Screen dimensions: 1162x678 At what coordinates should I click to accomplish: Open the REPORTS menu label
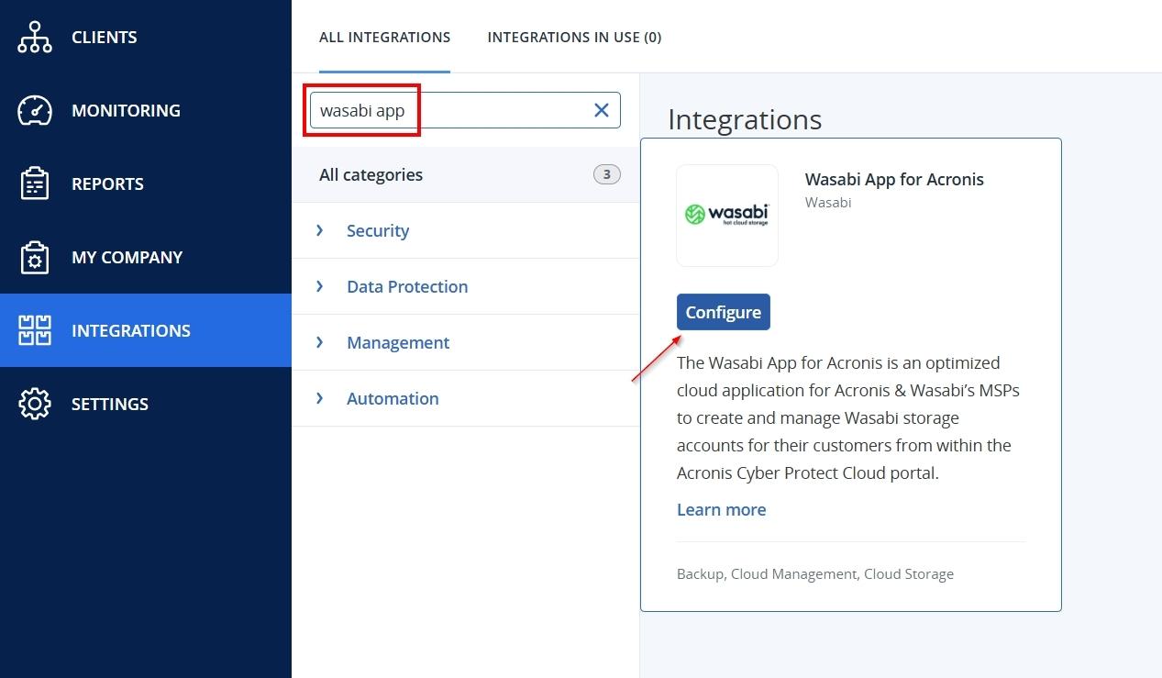[107, 183]
